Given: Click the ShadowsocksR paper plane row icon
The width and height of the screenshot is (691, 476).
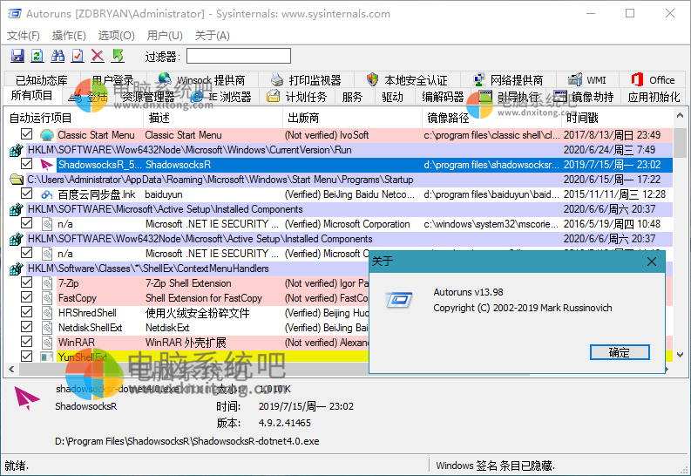Looking at the screenshot, I should coord(47,165).
